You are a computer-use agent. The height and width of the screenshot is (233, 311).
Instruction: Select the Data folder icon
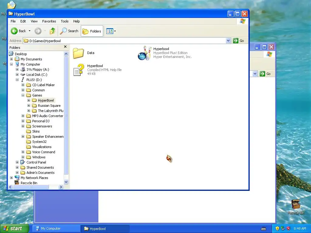pyautogui.click(x=78, y=53)
